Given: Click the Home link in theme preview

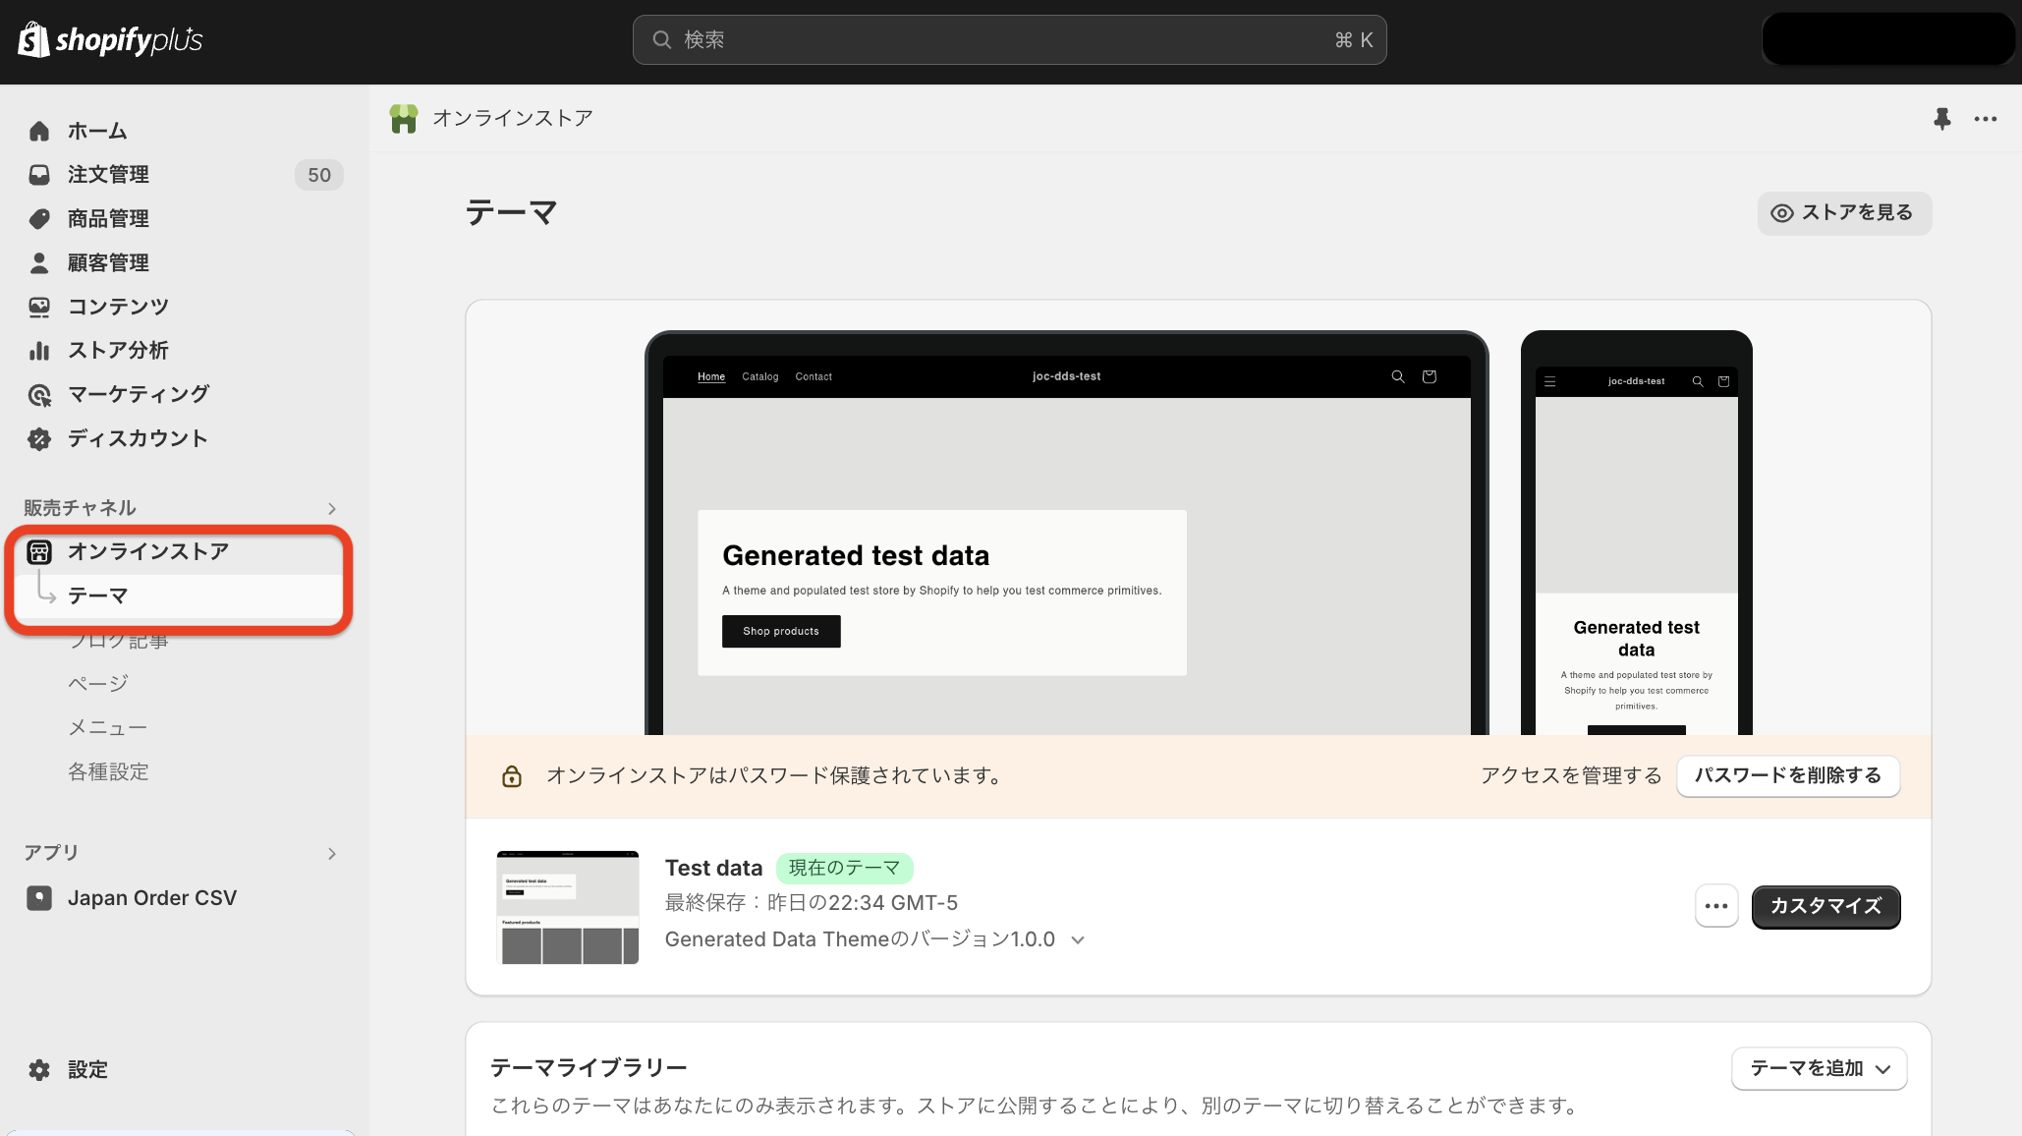Looking at the screenshot, I should click(x=711, y=376).
